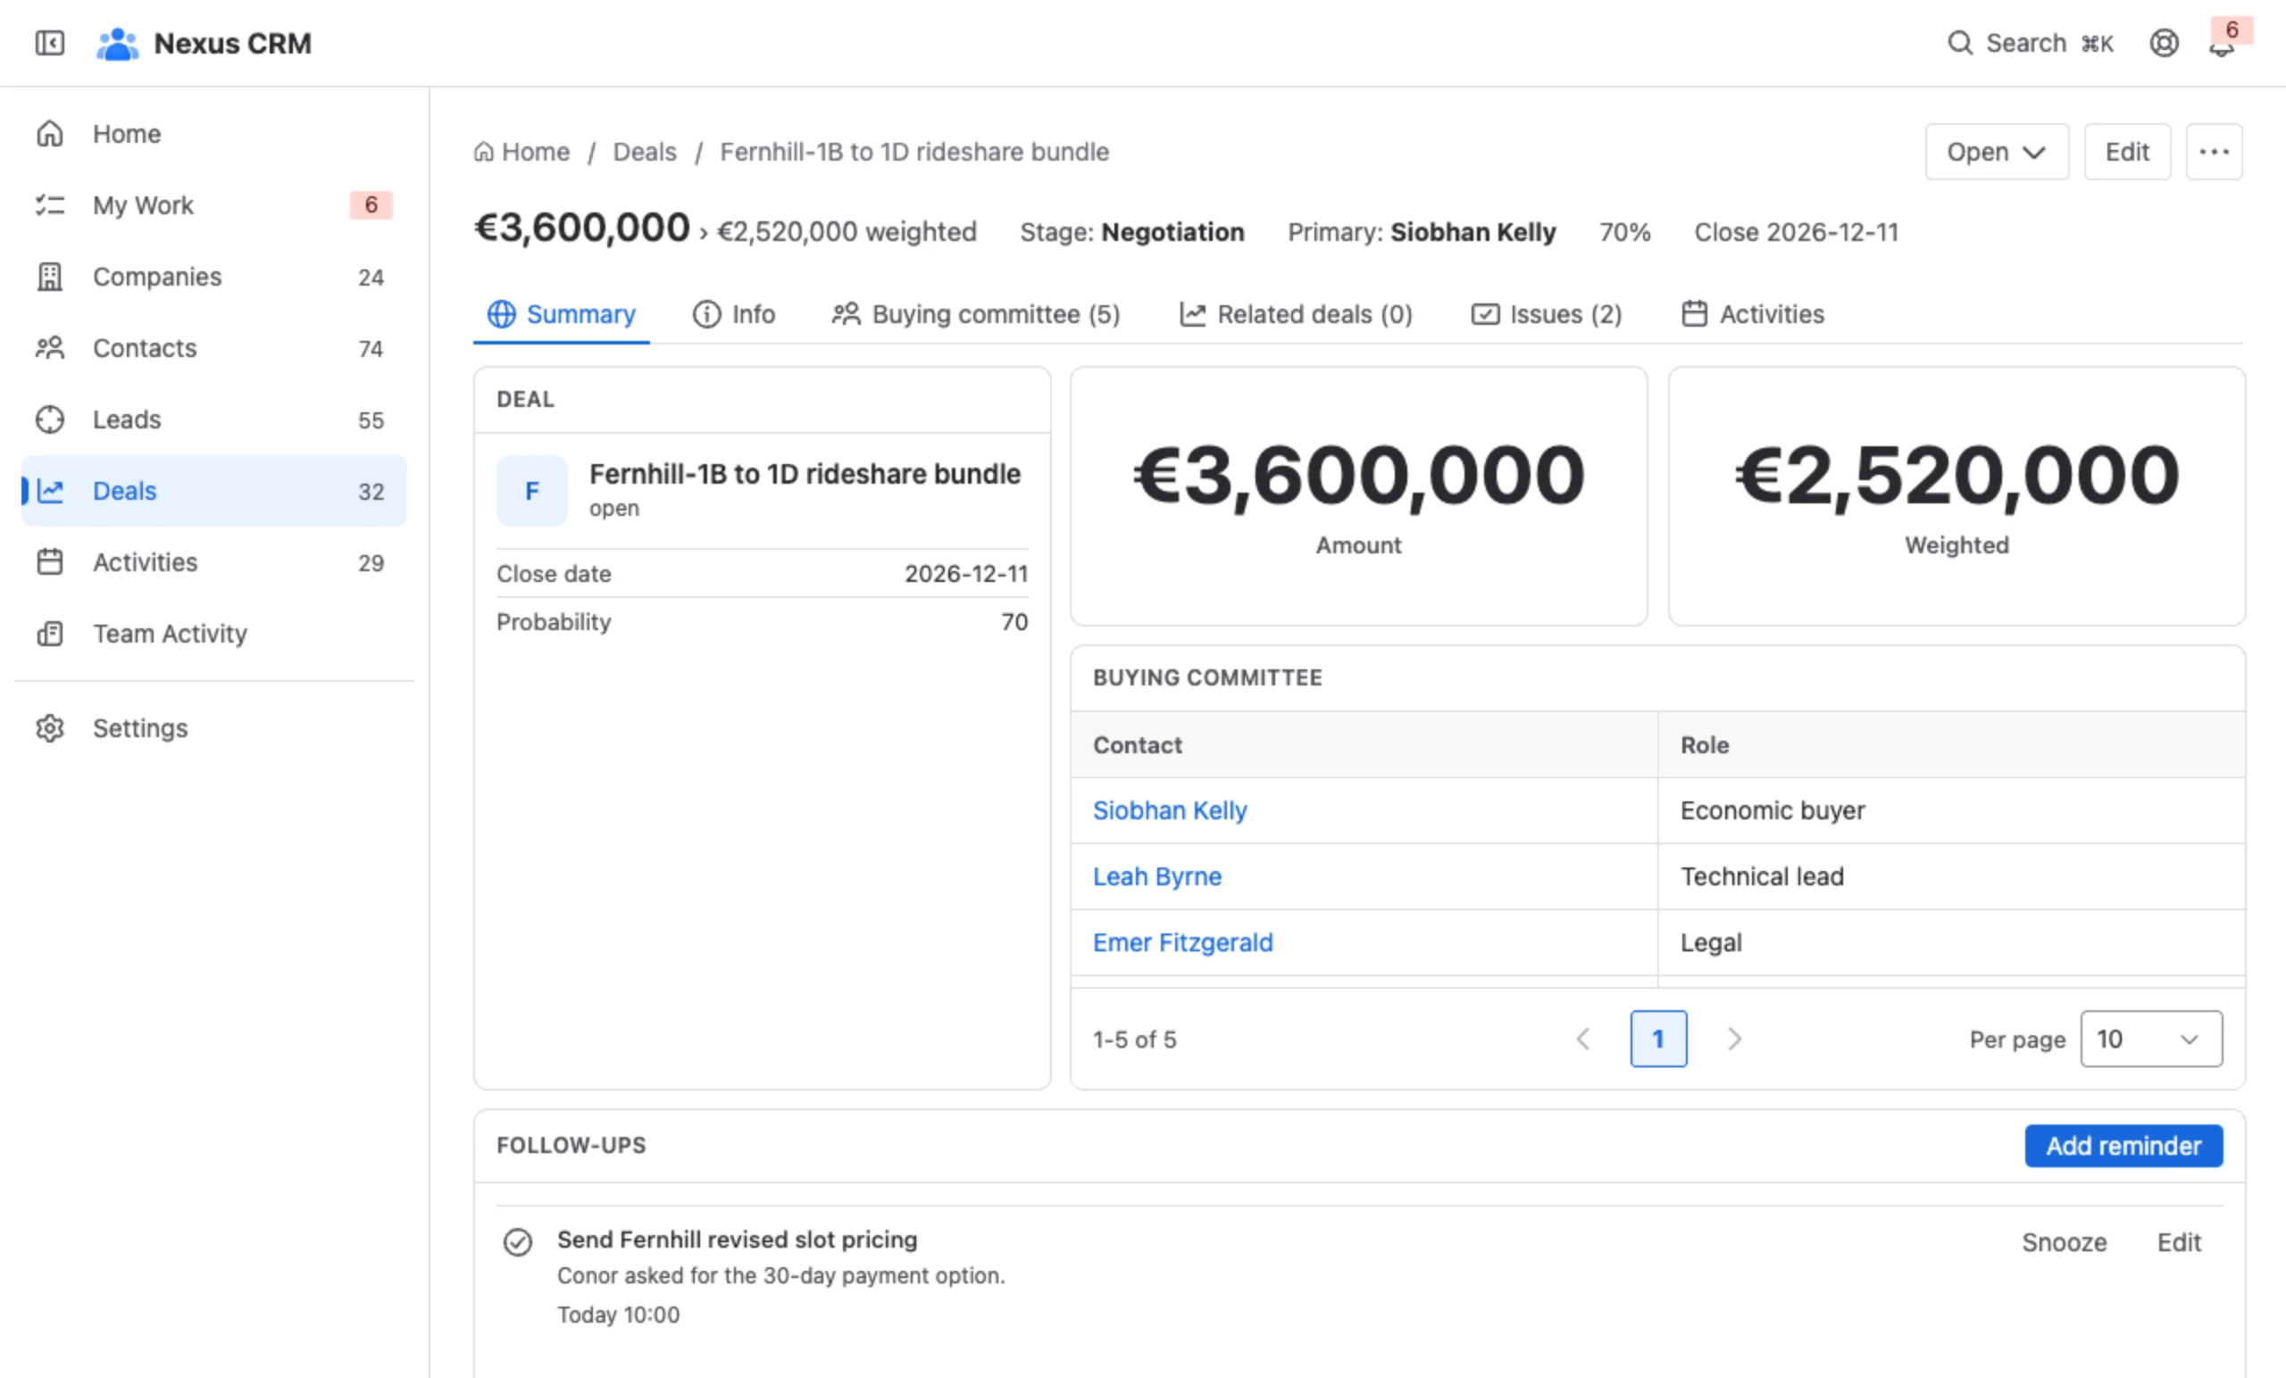2286x1378 pixels.
Task: Click Home in the breadcrumb
Action: tap(522, 152)
